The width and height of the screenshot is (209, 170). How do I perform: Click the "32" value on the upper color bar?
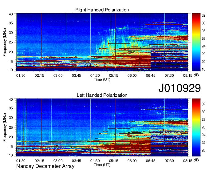(x=203, y=15)
